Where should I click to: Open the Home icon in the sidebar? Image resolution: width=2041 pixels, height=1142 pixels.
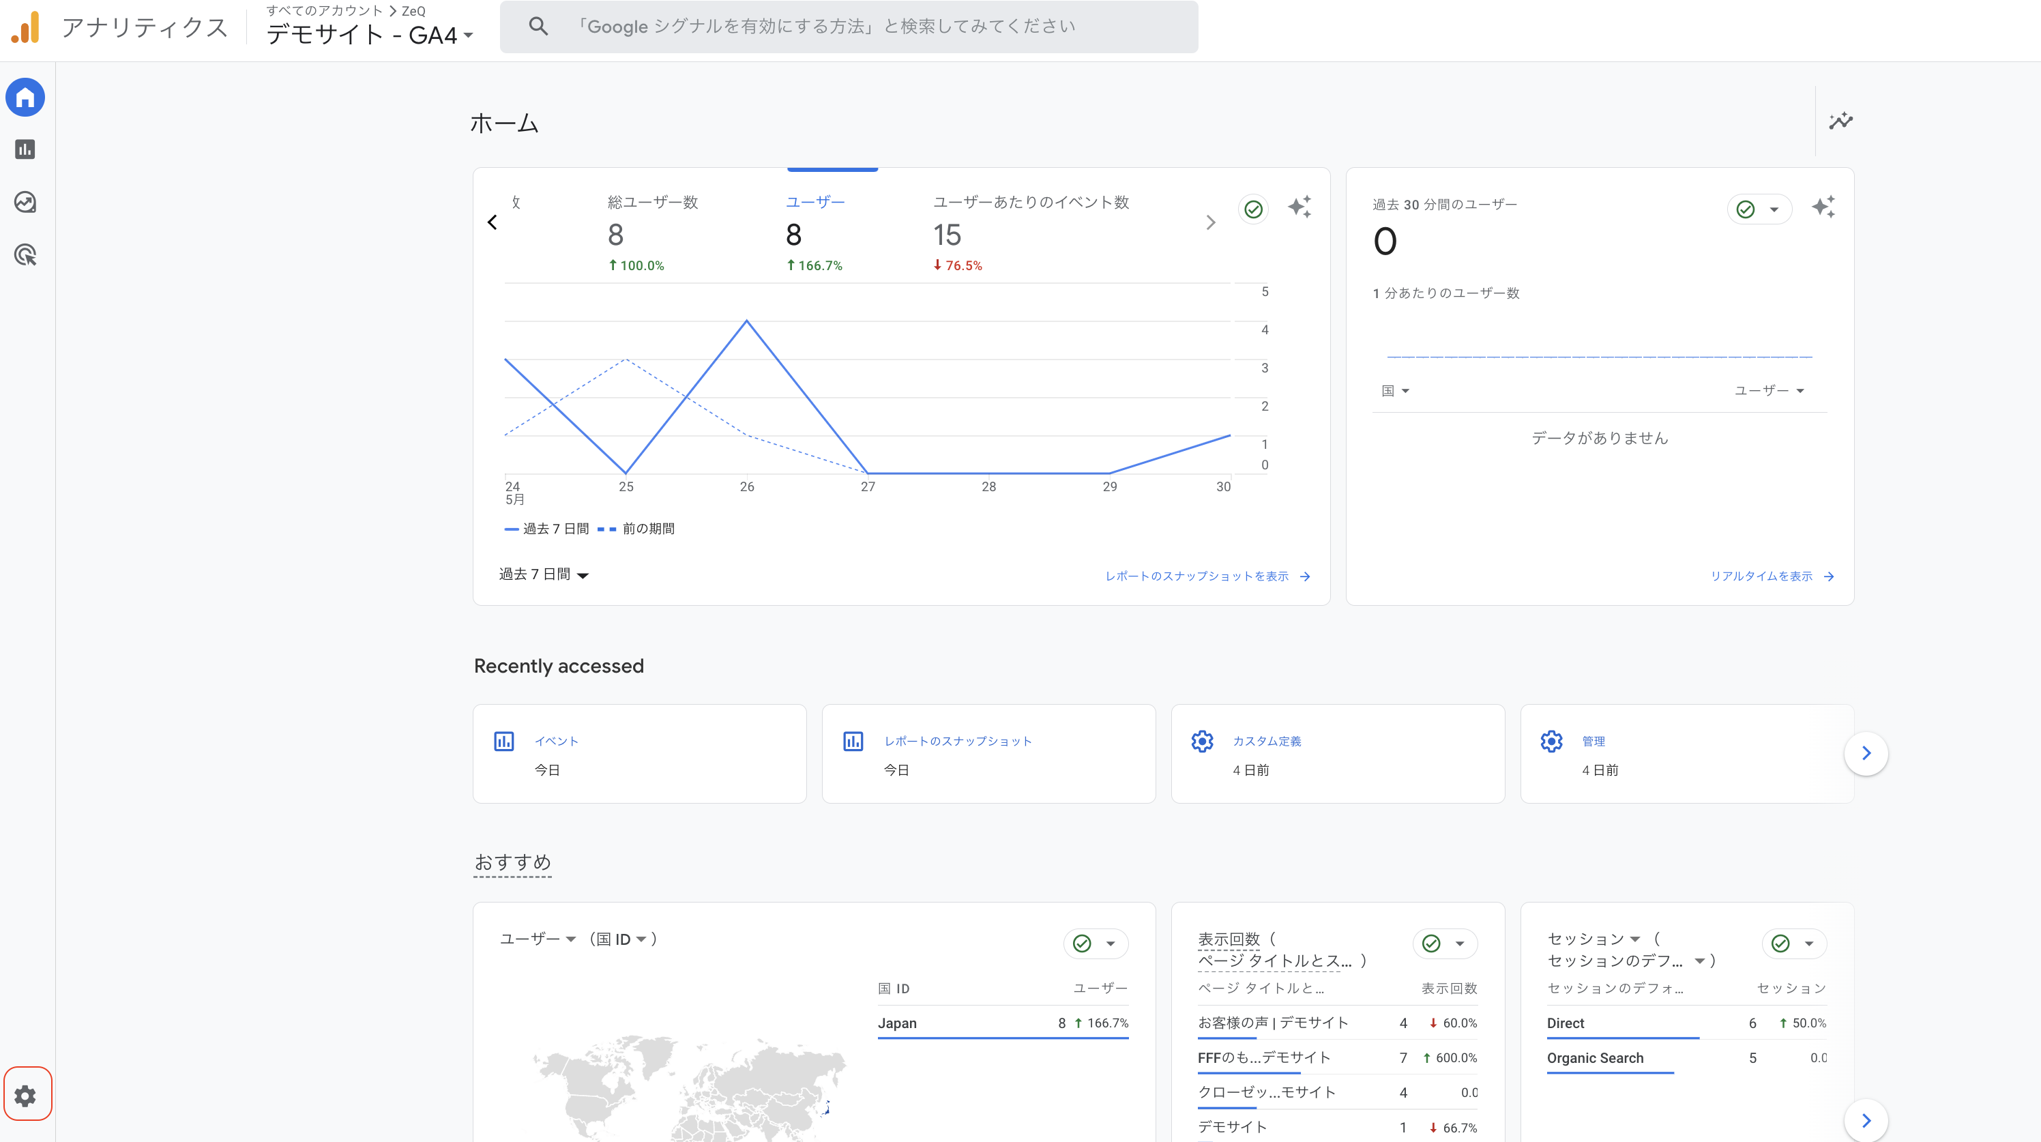click(25, 98)
